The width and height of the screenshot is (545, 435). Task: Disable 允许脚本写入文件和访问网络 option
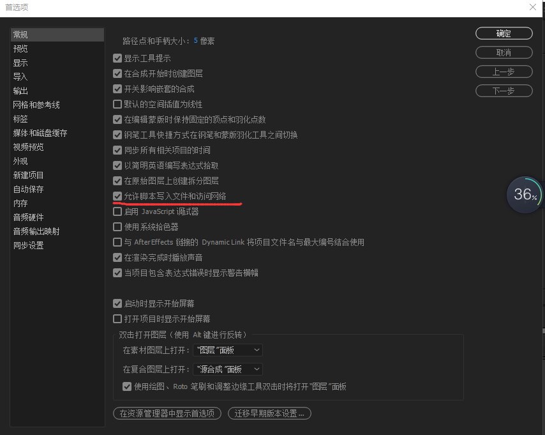(118, 197)
